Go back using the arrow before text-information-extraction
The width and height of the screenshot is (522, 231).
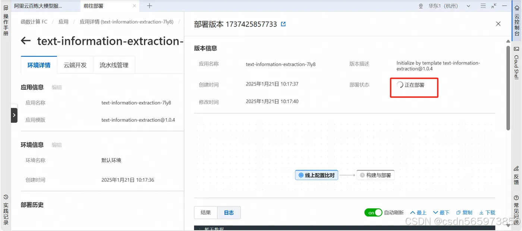[26, 41]
